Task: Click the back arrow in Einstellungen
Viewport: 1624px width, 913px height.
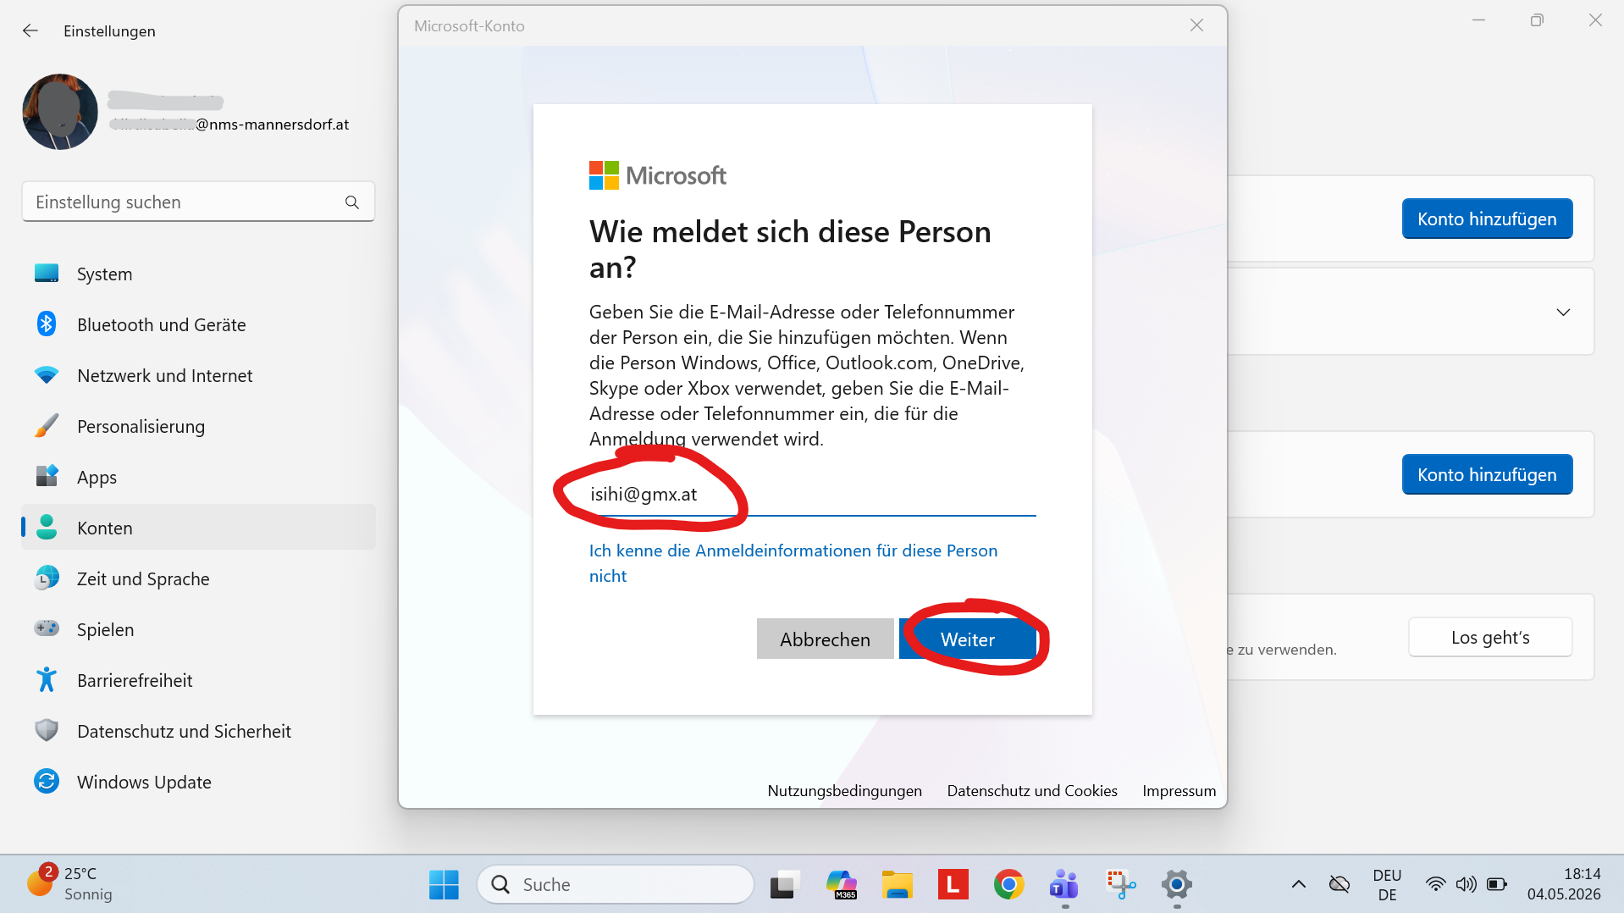Action: (x=30, y=30)
